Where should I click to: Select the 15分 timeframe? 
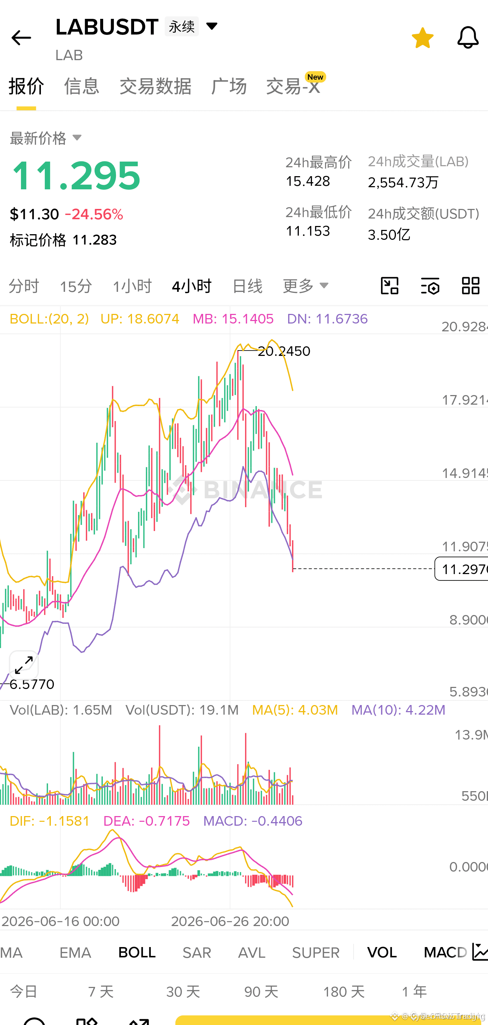pyautogui.click(x=76, y=286)
